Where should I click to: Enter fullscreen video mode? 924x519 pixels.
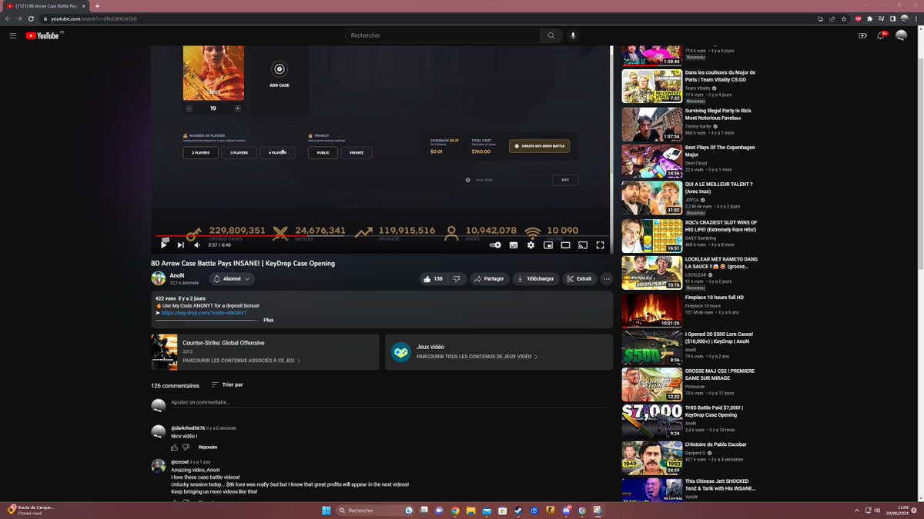(600, 245)
